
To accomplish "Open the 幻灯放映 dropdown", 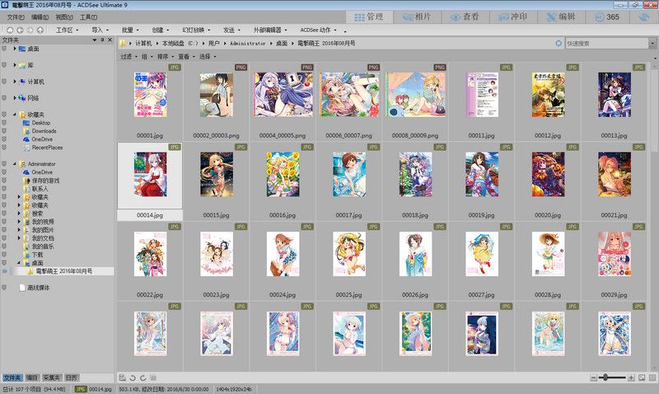I will [x=196, y=30].
